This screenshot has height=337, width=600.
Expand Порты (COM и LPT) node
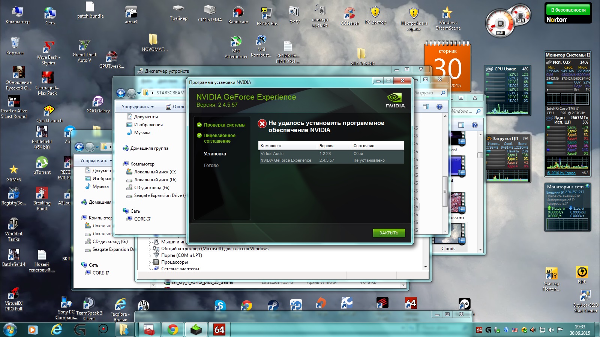150,256
